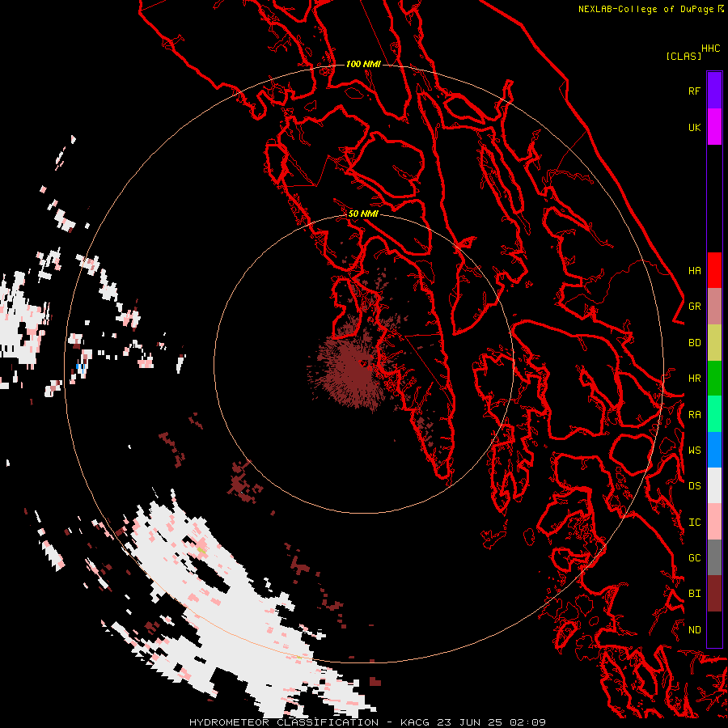Click the [CLAS] units label
The height and width of the screenshot is (728, 728).
pyautogui.click(x=684, y=56)
